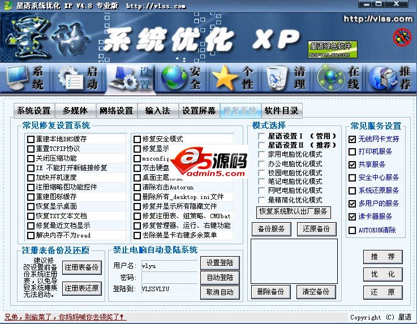Select 星语设置 I (管用) mode
The height and width of the screenshot is (324, 417).
pyautogui.click(x=261, y=136)
